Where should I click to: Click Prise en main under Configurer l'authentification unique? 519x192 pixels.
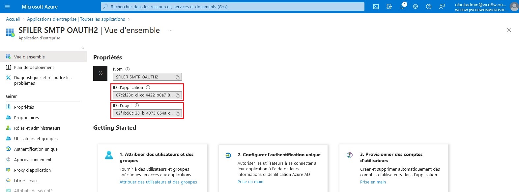(250, 182)
